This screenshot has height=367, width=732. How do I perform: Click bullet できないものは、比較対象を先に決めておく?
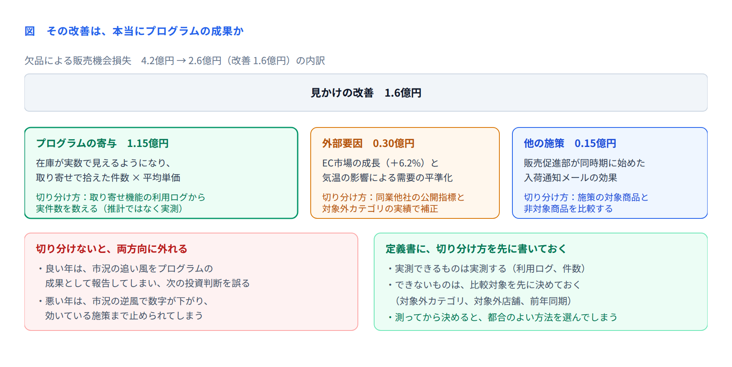tap(484, 285)
